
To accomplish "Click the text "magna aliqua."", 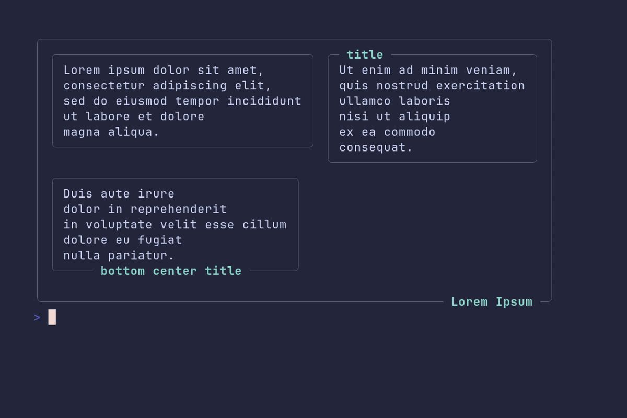I will [111, 132].
